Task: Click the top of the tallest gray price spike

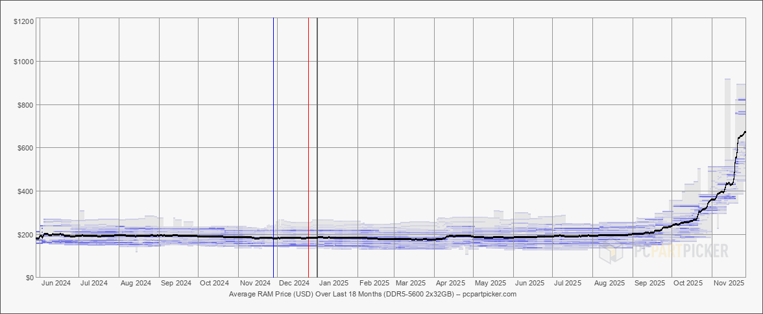Action: coord(727,80)
